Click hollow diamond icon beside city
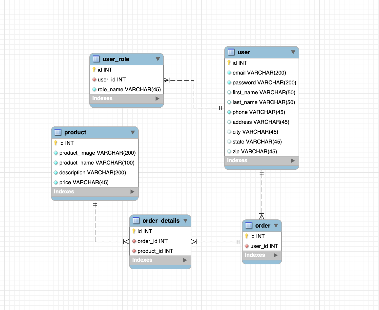The height and width of the screenshot is (310, 379). (229, 132)
